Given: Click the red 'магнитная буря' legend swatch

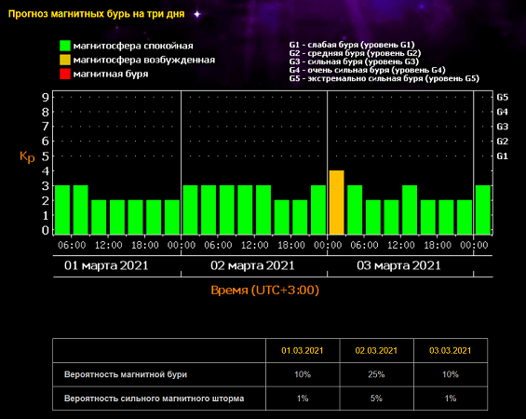Looking at the screenshot, I should [65, 74].
